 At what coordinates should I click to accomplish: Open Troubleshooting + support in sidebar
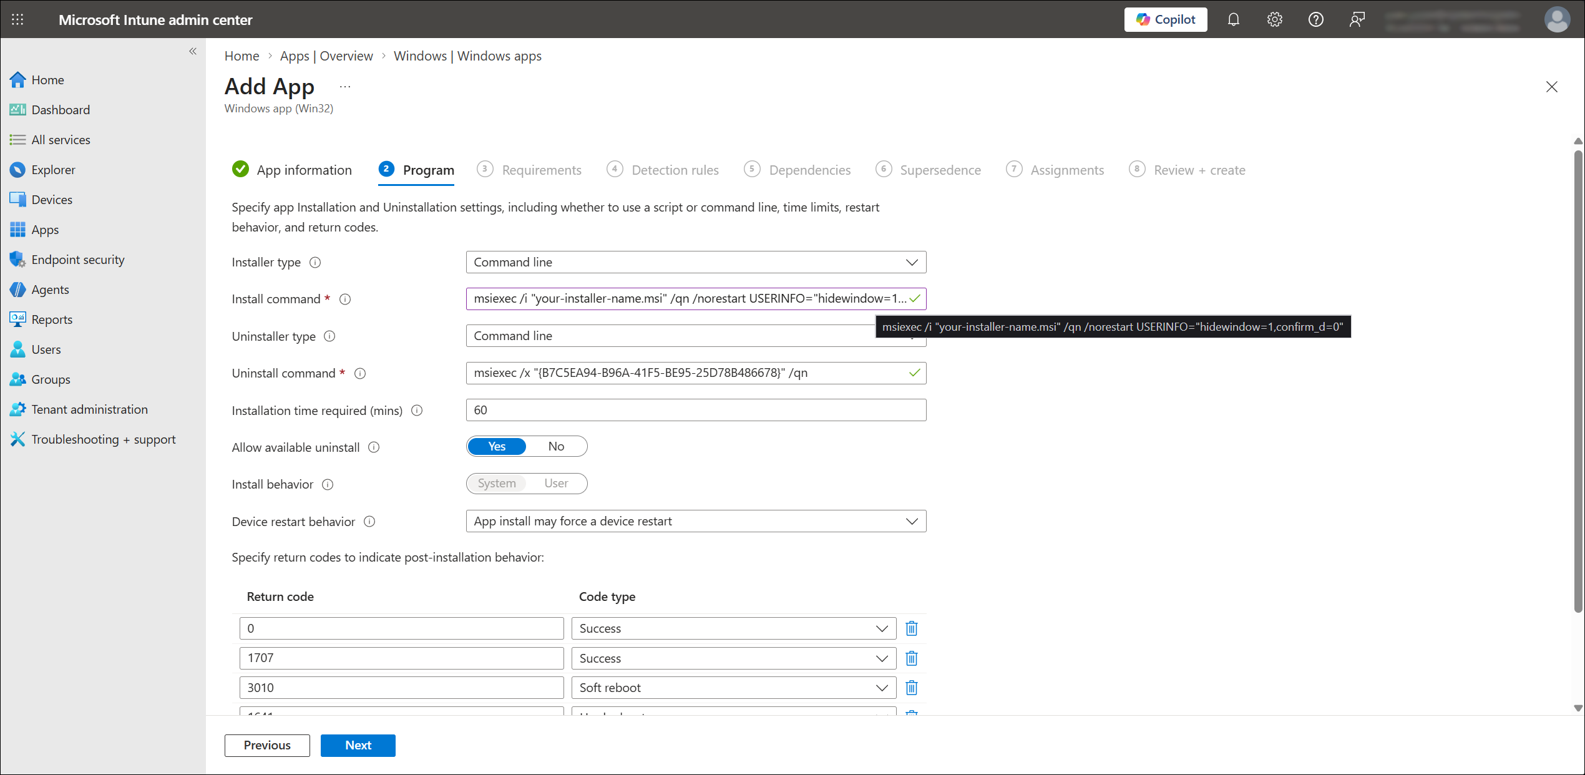103,439
